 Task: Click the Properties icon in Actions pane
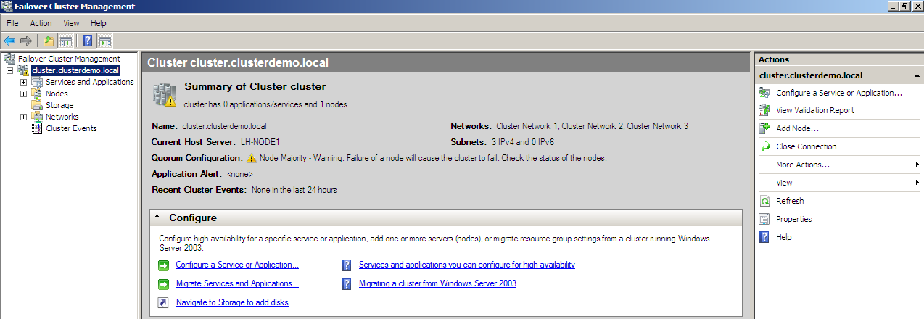(764, 219)
